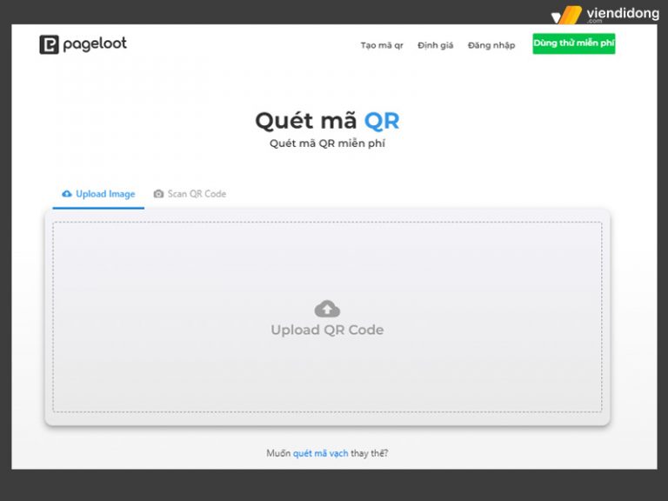The height and width of the screenshot is (501, 668).
Task: Switch to the Scan QR Code tab
Action: 196,194
